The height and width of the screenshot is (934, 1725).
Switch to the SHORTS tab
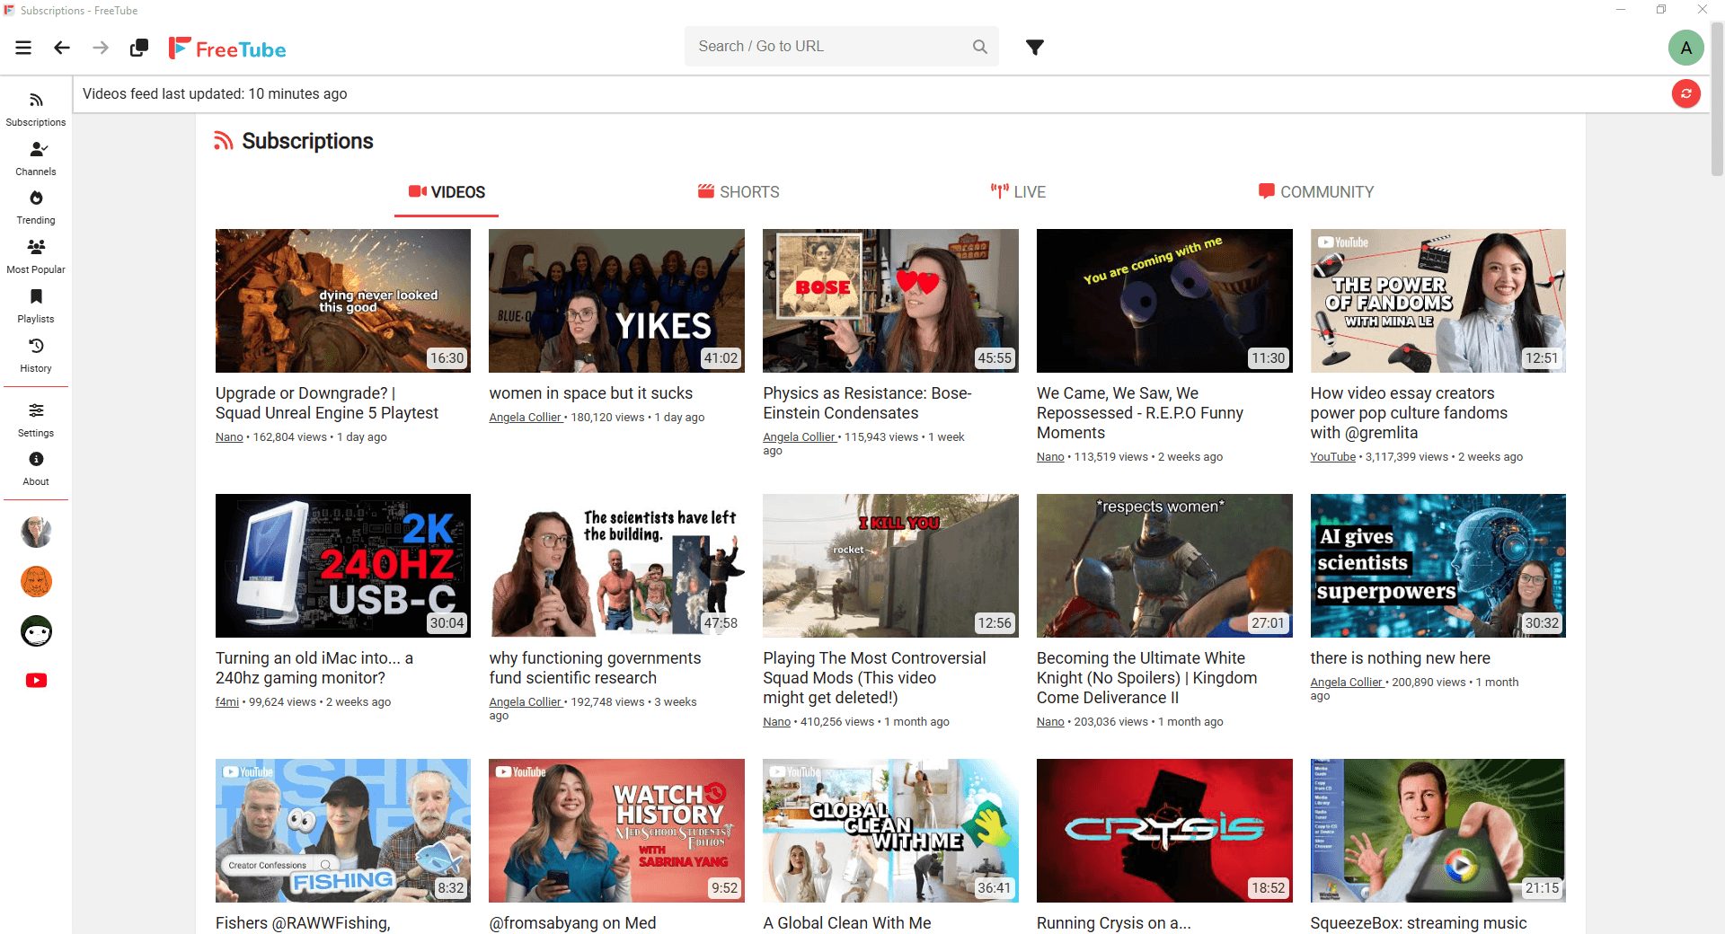pyautogui.click(x=739, y=191)
